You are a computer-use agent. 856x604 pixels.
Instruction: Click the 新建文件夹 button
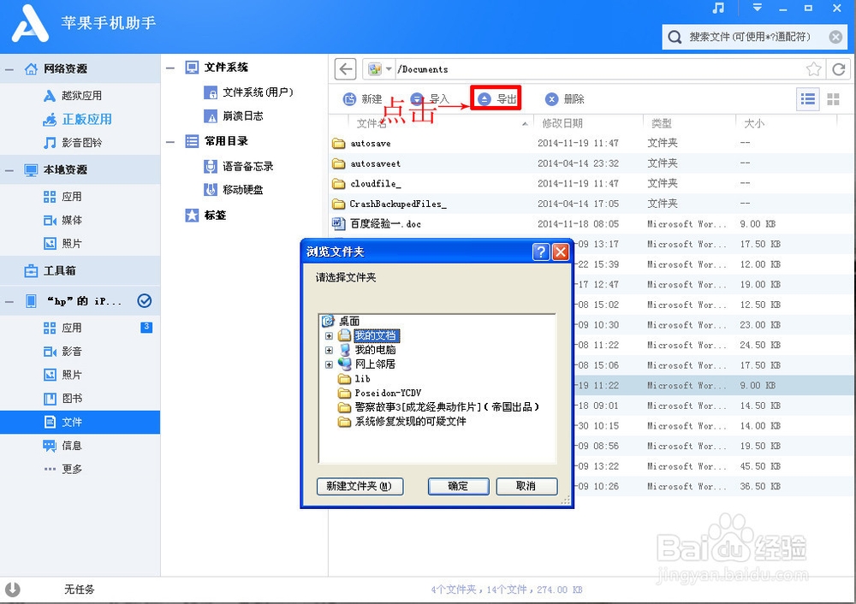tap(360, 486)
